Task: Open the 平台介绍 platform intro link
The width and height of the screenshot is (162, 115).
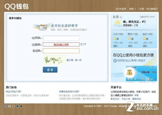Action: pos(126,99)
